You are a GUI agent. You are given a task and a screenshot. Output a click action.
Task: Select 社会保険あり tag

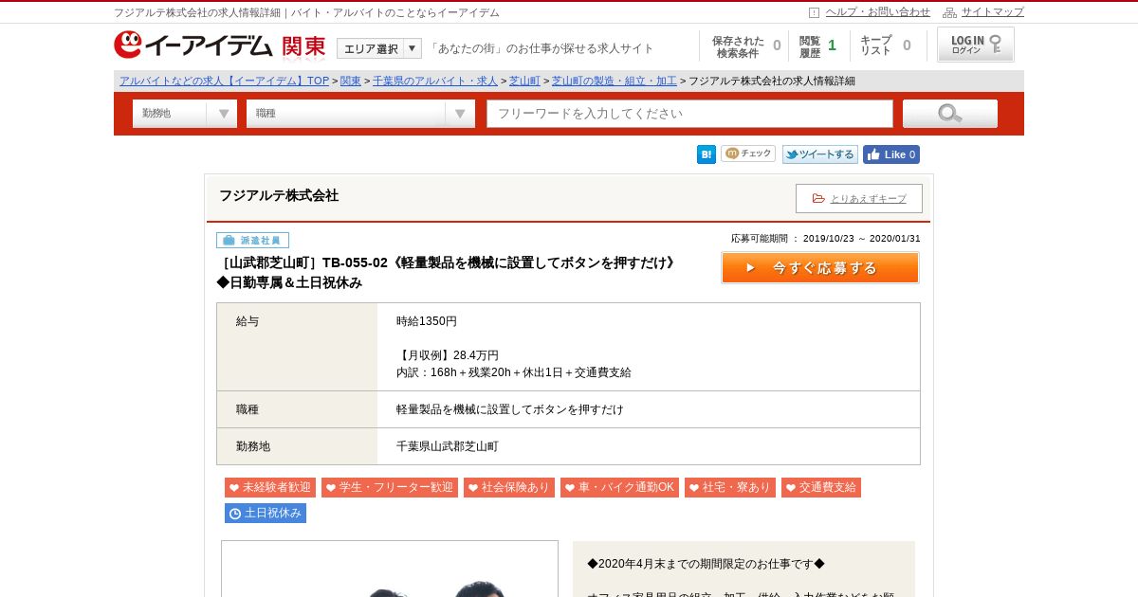pos(509,487)
